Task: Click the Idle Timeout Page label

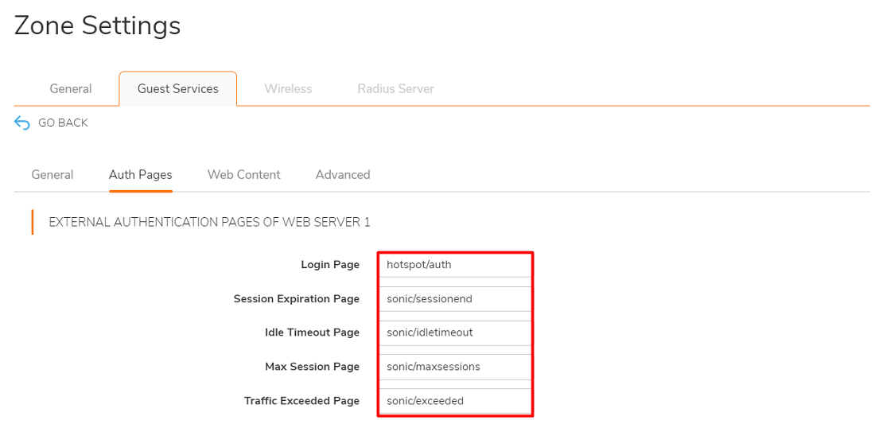Action: (312, 333)
